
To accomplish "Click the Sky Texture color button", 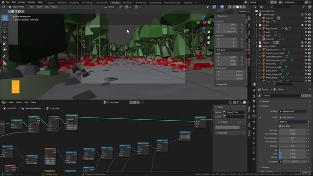I will pyautogui.click(x=292, y=117).
